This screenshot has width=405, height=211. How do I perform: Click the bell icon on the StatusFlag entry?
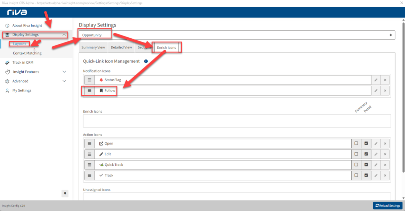point(101,80)
